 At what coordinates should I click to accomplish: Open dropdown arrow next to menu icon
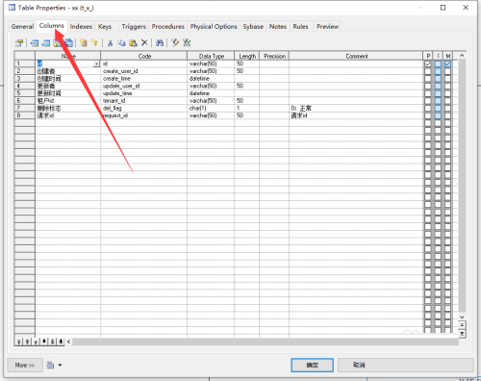(x=60, y=365)
